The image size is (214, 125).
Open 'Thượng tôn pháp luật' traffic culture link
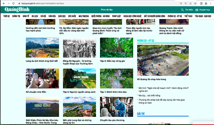point(162,101)
